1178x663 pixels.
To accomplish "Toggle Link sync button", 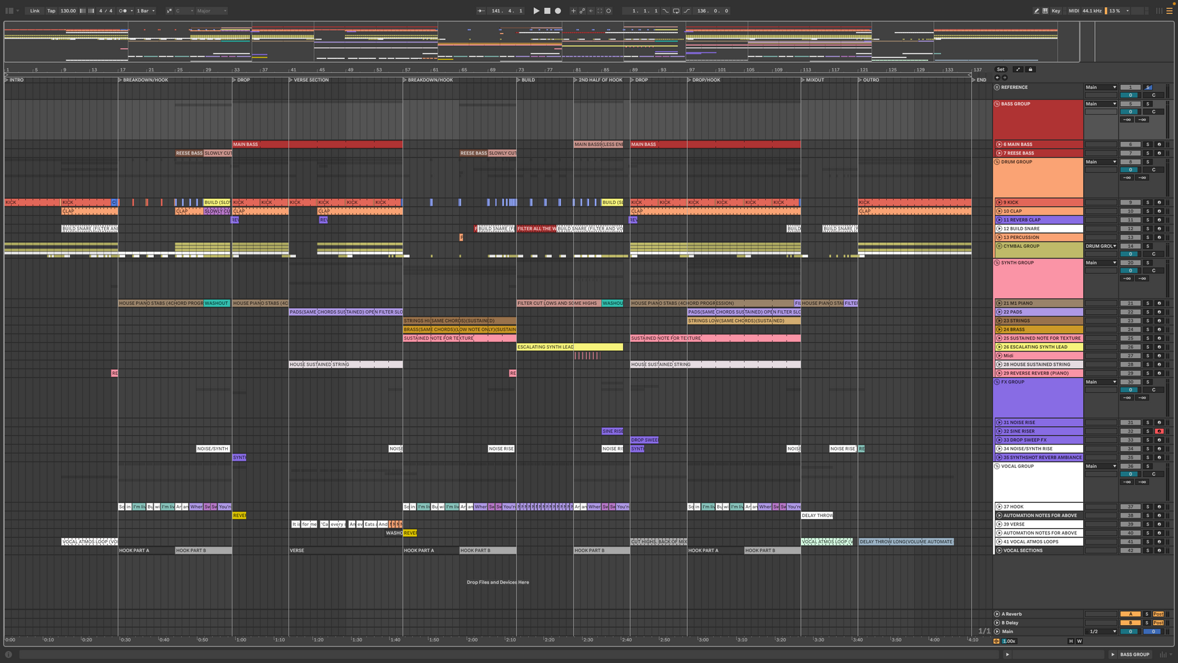I will 35,10.
